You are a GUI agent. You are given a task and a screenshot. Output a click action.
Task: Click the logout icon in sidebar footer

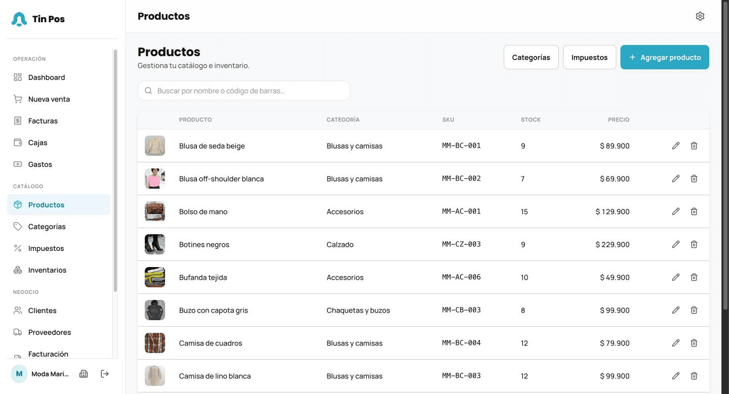click(105, 374)
